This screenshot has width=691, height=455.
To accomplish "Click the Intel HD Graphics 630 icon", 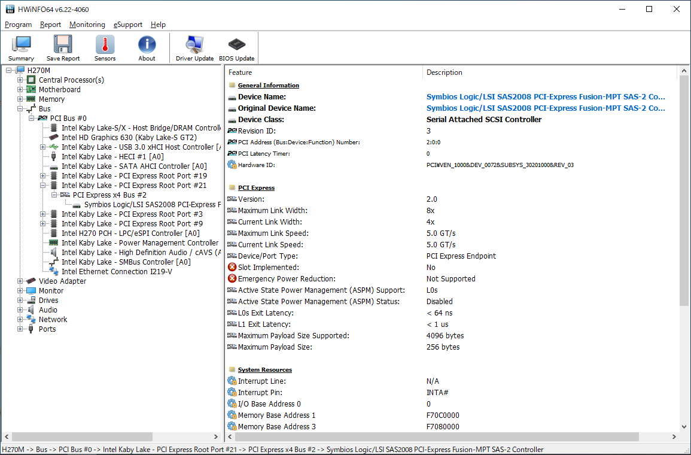I will click(54, 138).
